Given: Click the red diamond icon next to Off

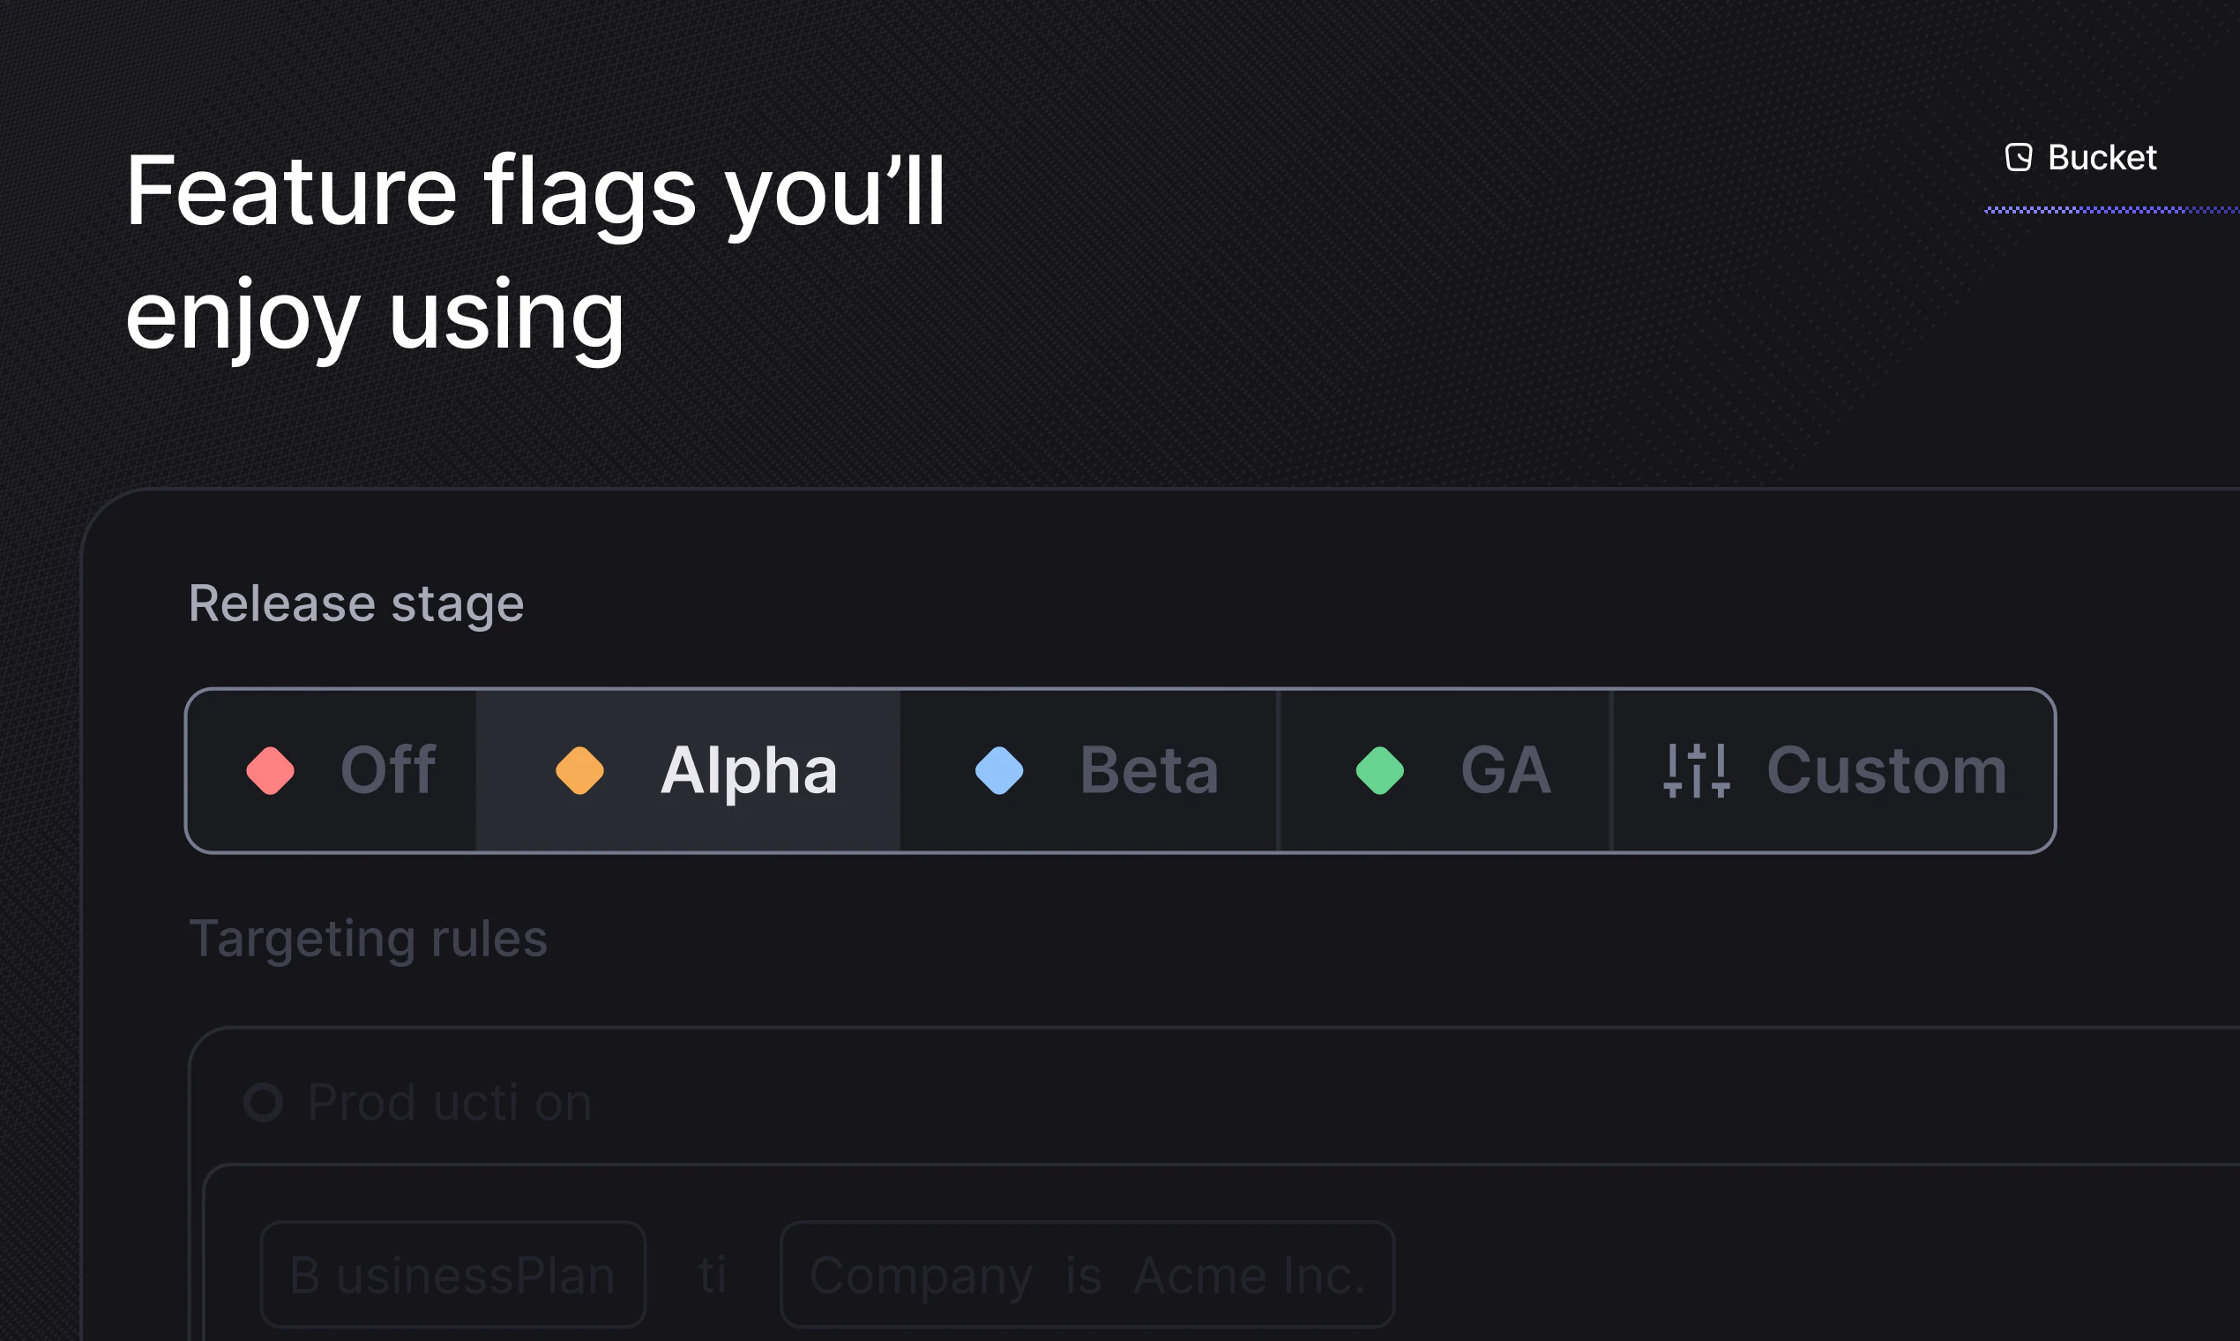Looking at the screenshot, I should pos(269,770).
